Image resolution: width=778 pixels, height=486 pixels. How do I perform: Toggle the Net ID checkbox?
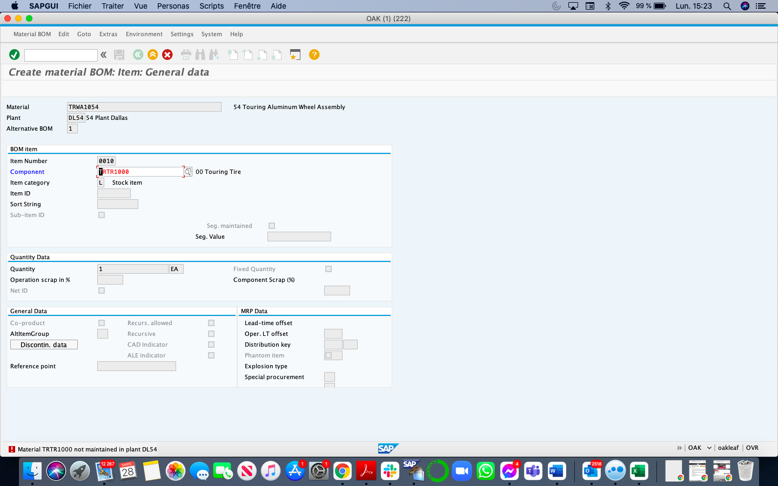tap(102, 291)
